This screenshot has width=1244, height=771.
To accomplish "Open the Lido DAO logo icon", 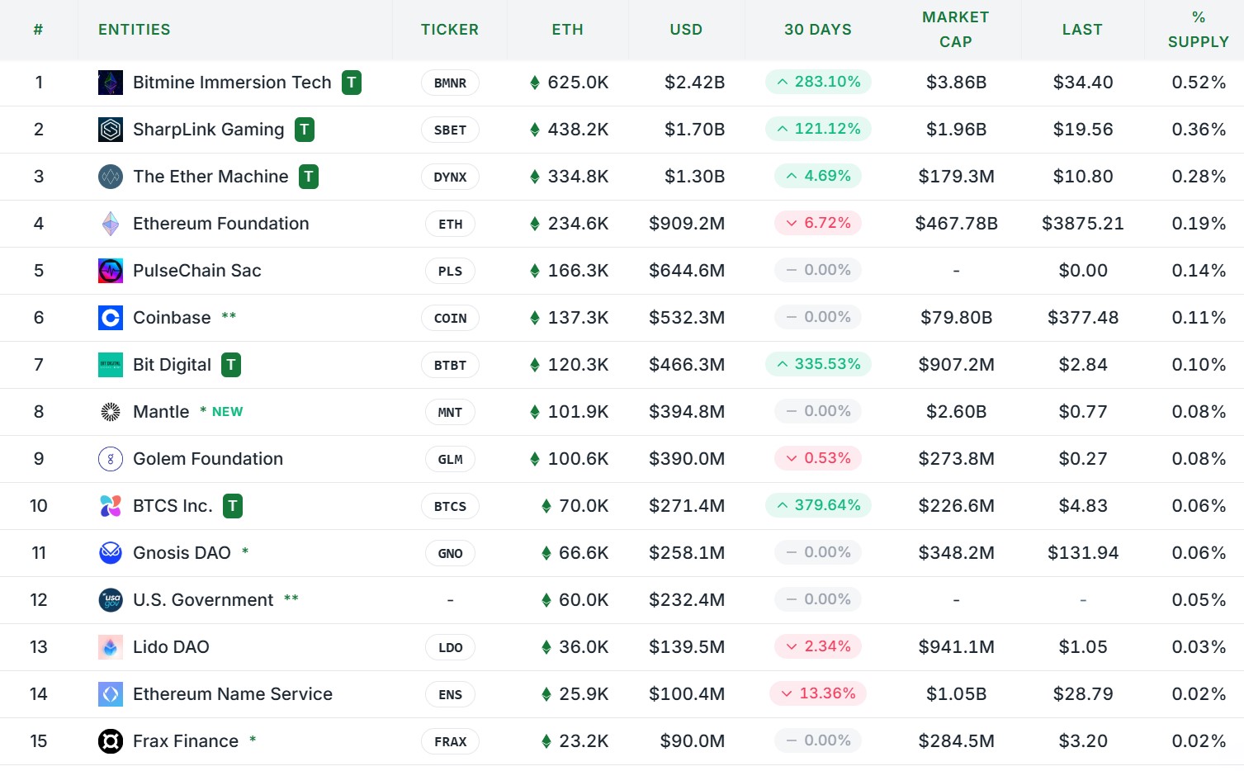I will (110, 647).
